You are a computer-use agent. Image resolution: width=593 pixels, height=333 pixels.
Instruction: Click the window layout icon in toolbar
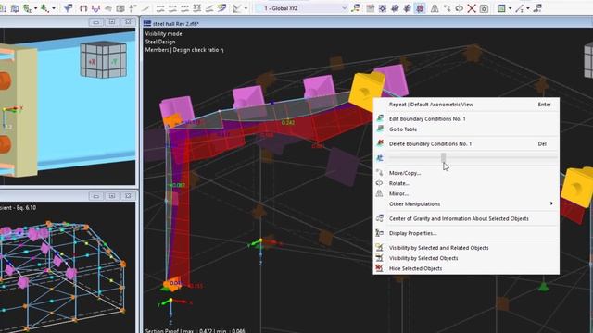coord(501,8)
